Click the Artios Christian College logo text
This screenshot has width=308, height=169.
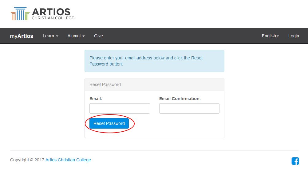(53, 14)
